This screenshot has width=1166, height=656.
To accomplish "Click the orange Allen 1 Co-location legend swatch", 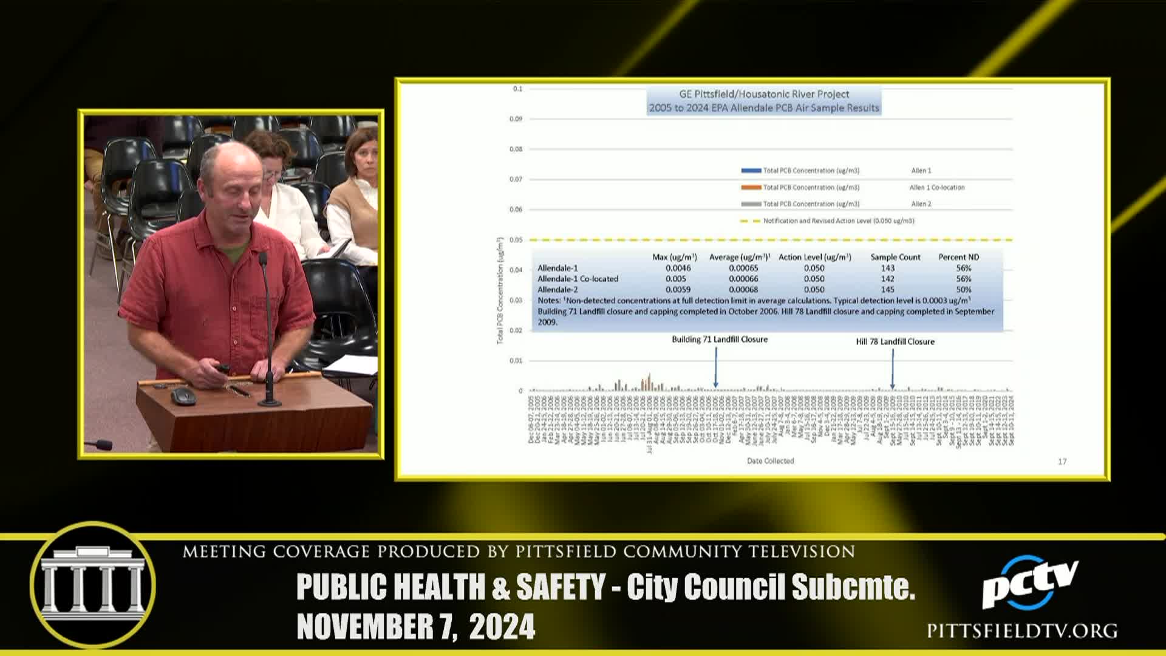I will tap(751, 187).
